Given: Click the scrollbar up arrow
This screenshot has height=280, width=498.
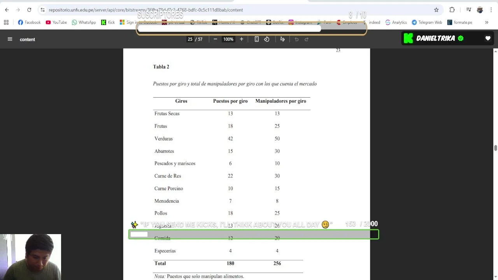Looking at the screenshot, I should (x=496, y=51).
